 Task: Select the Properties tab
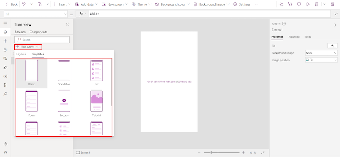[x=277, y=37]
